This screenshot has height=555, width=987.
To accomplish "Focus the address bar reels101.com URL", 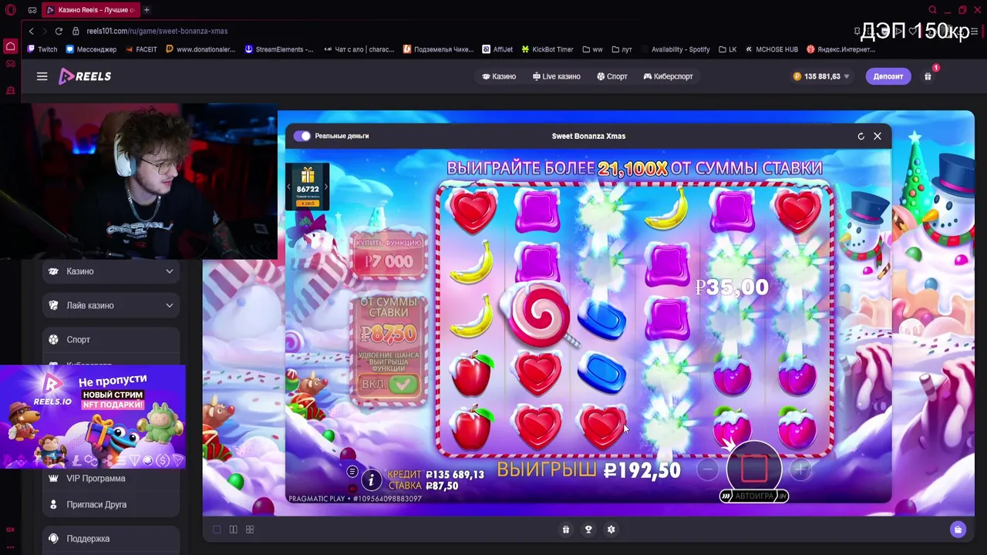I will [157, 31].
